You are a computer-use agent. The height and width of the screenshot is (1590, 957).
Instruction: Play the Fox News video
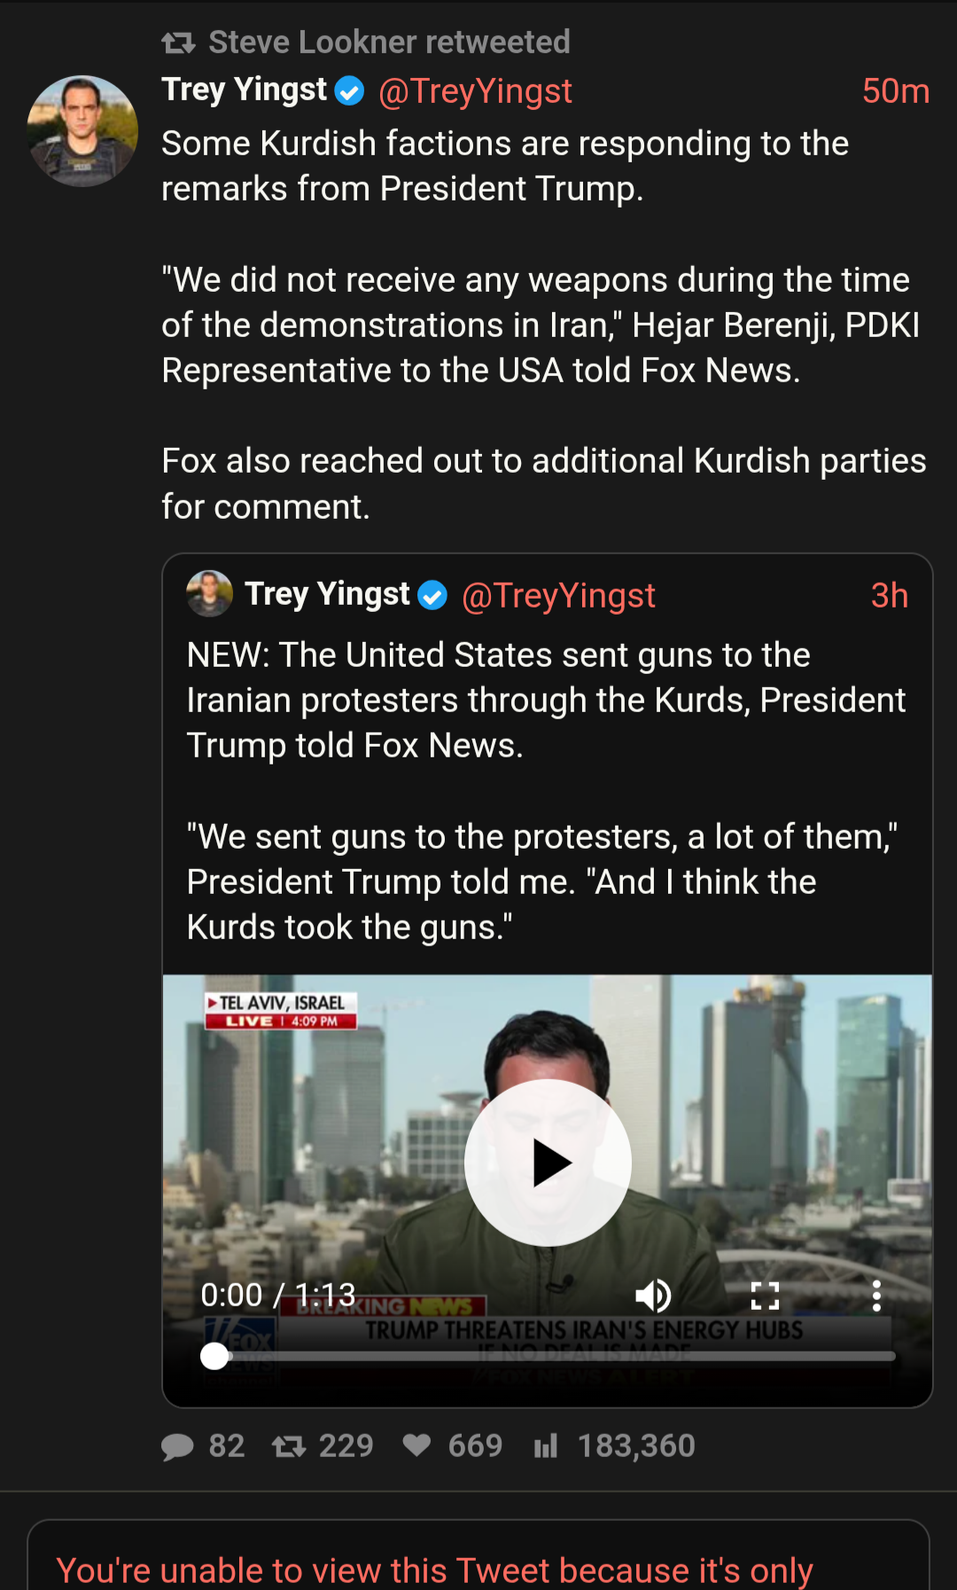(548, 1163)
